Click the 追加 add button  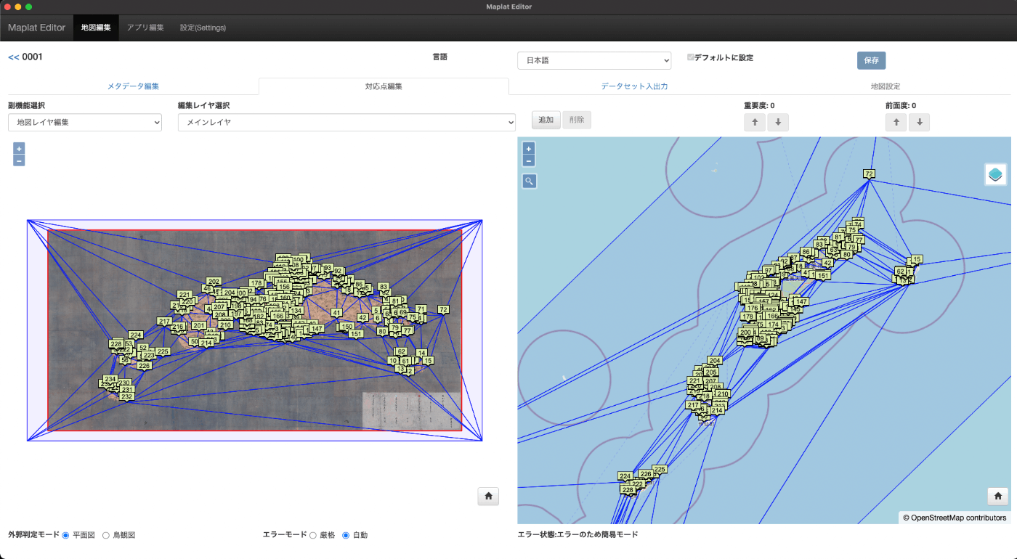point(546,120)
